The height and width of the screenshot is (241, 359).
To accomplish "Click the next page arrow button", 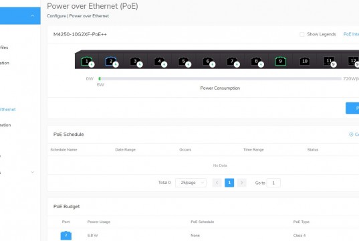I will pos(242,183).
